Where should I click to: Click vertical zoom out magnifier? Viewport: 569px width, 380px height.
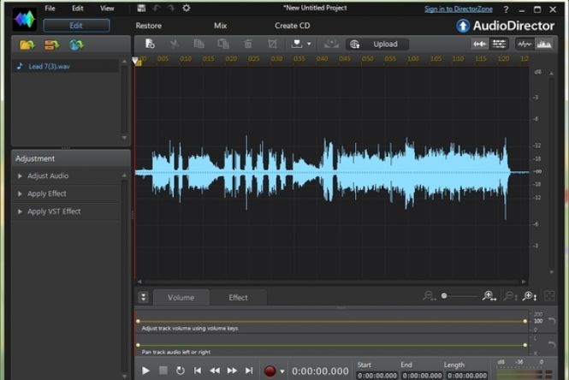511,296
